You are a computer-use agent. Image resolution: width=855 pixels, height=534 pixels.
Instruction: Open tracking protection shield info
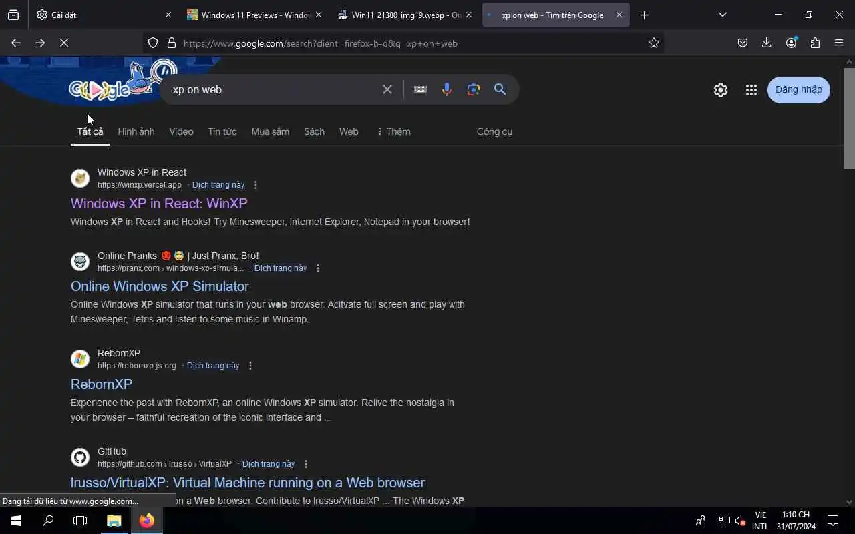(x=153, y=43)
